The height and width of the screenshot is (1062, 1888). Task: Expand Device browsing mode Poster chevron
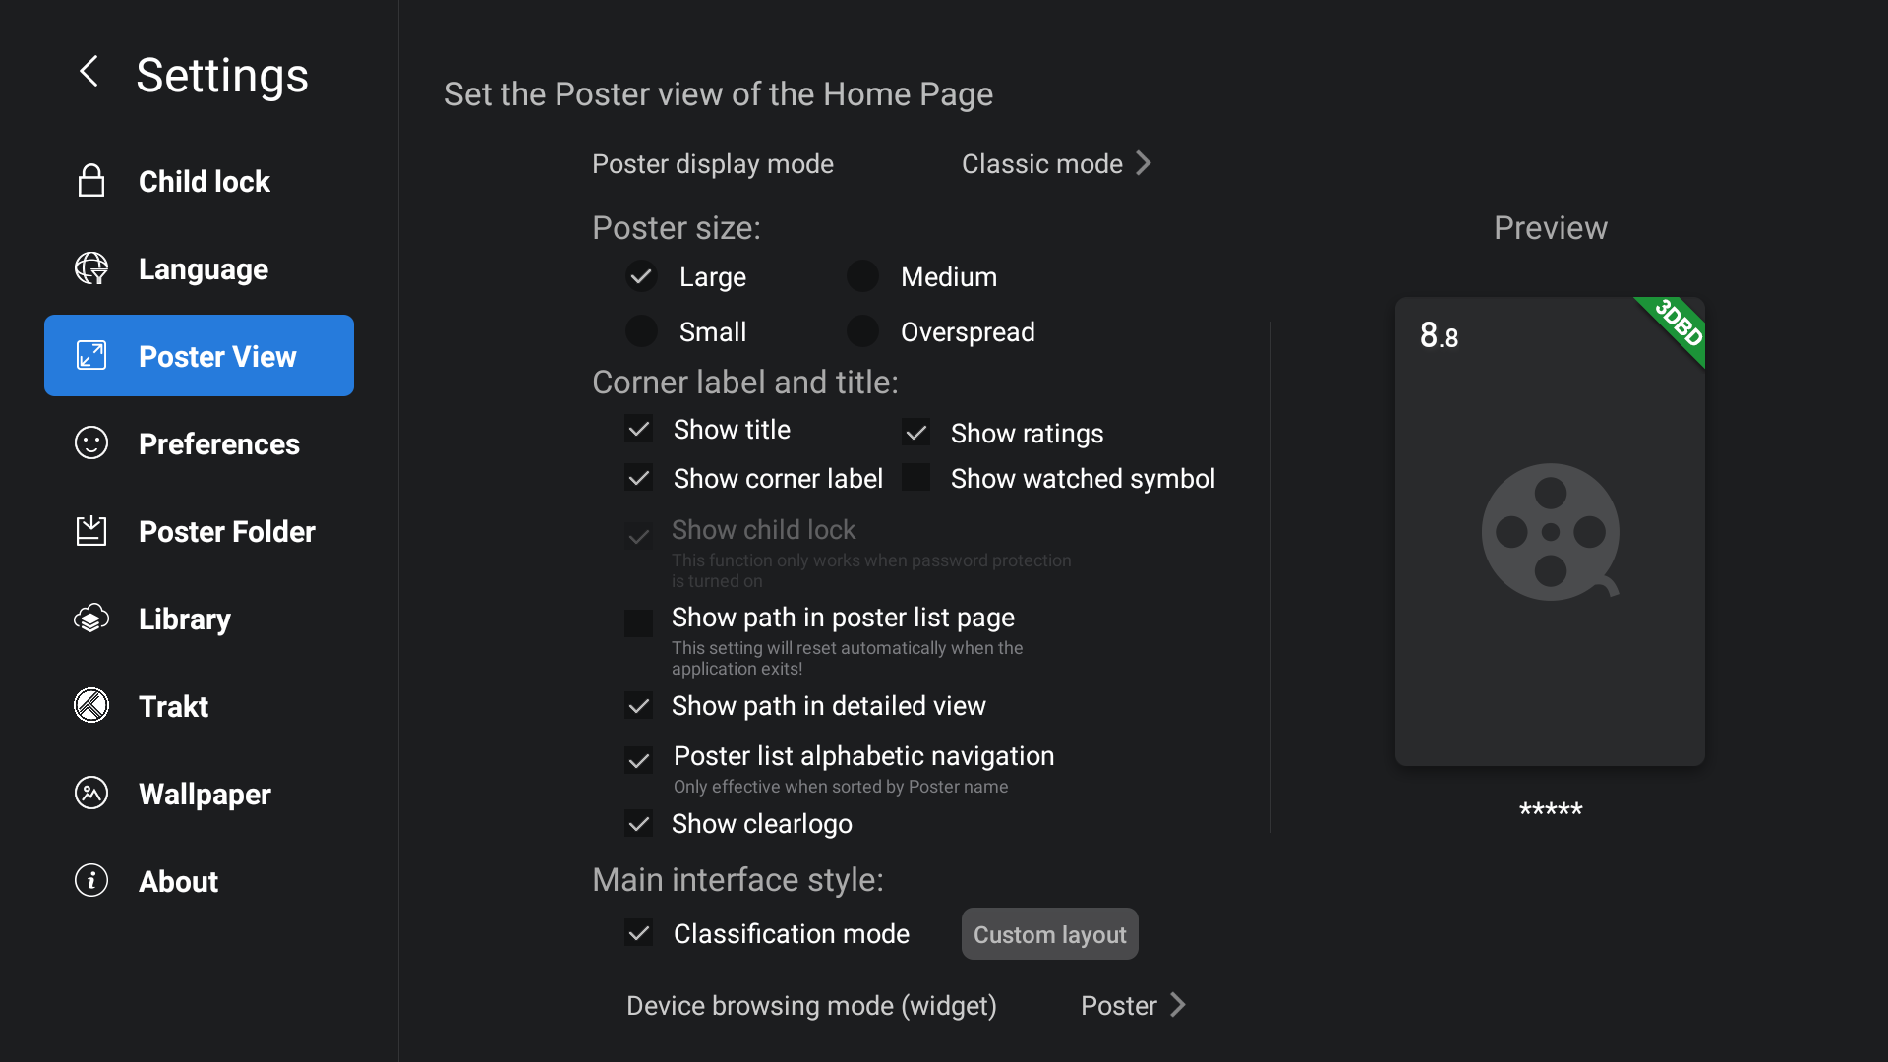click(1178, 1005)
